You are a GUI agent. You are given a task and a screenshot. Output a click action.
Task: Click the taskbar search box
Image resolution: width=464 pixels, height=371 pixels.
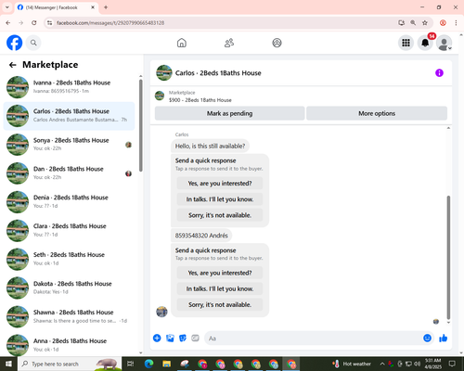pos(70,364)
